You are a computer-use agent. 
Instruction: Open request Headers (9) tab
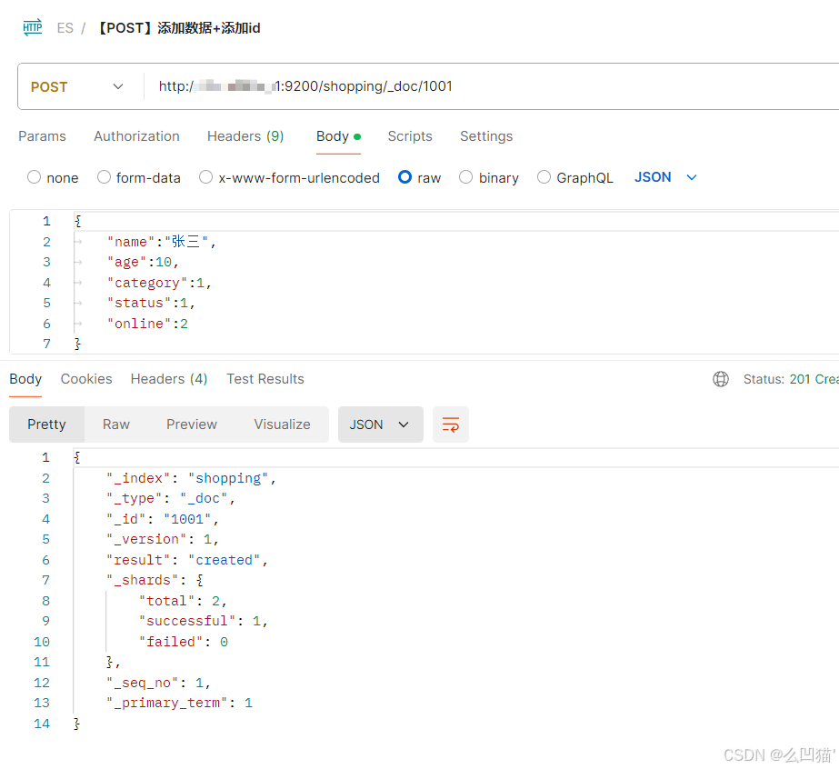[x=245, y=136]
